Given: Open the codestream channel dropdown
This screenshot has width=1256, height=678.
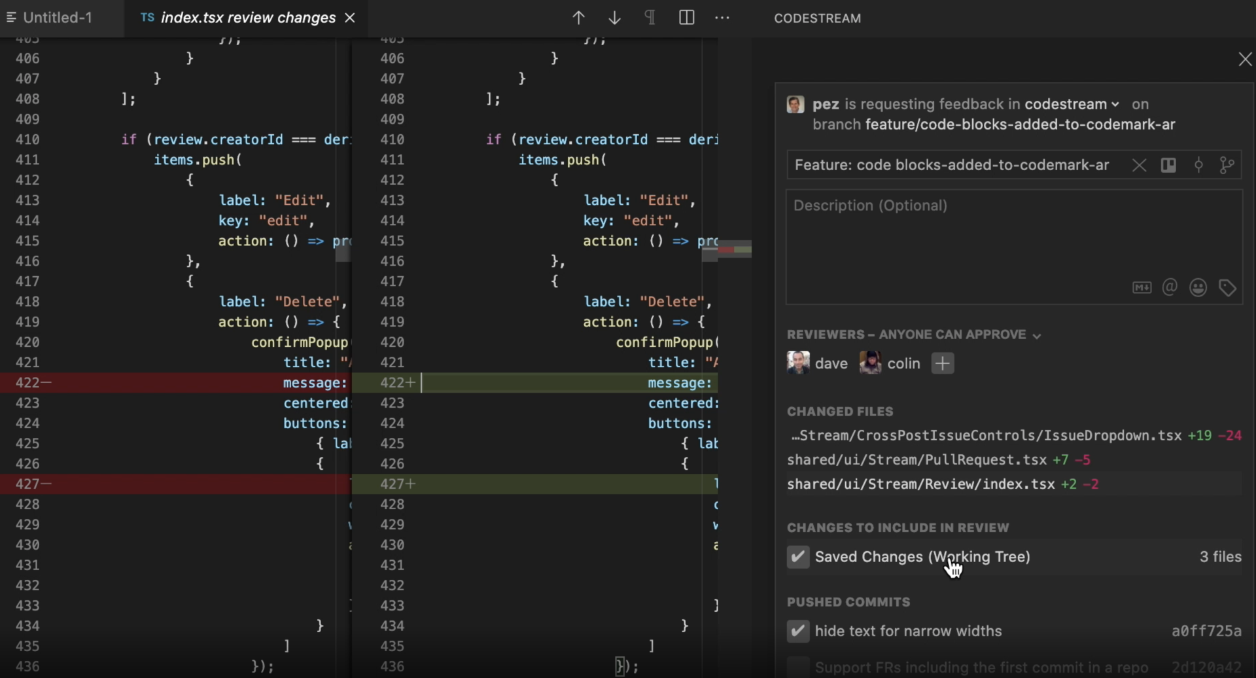Looking at the screenshot, I should click(1115, 104).
